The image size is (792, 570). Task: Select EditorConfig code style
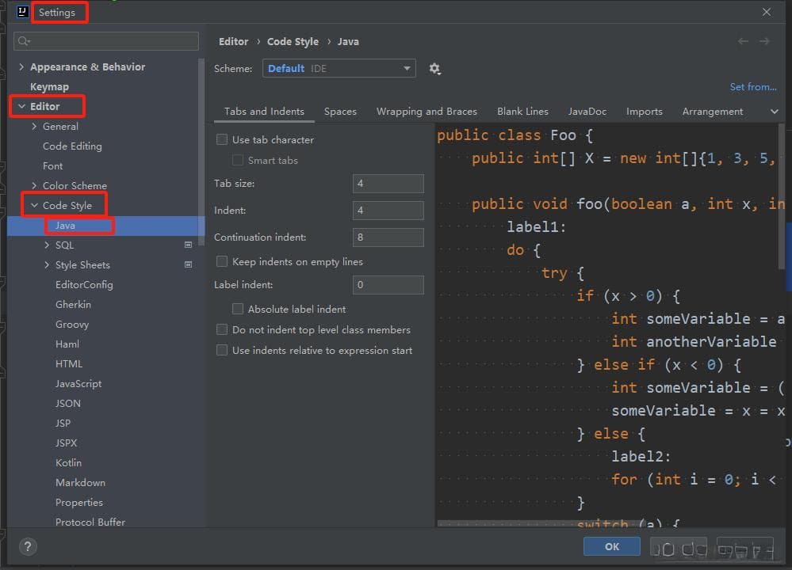point(84,284)
